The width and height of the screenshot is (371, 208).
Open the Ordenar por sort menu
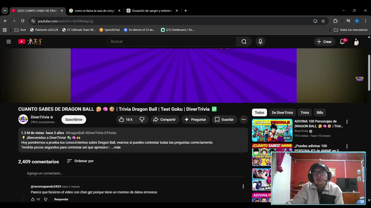pyautogui.click(x=80, y=161)
